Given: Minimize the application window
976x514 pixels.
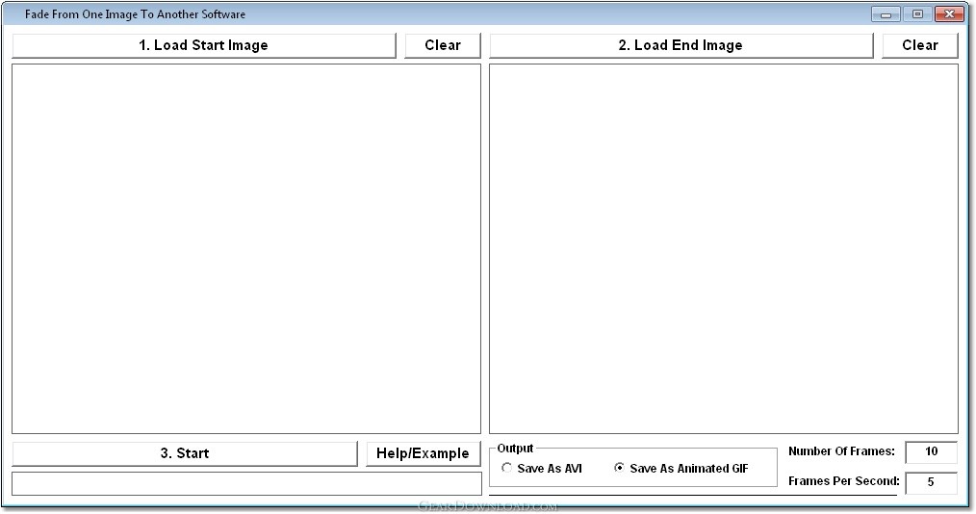Looking at the screenshot, I should tap(885, 14).
